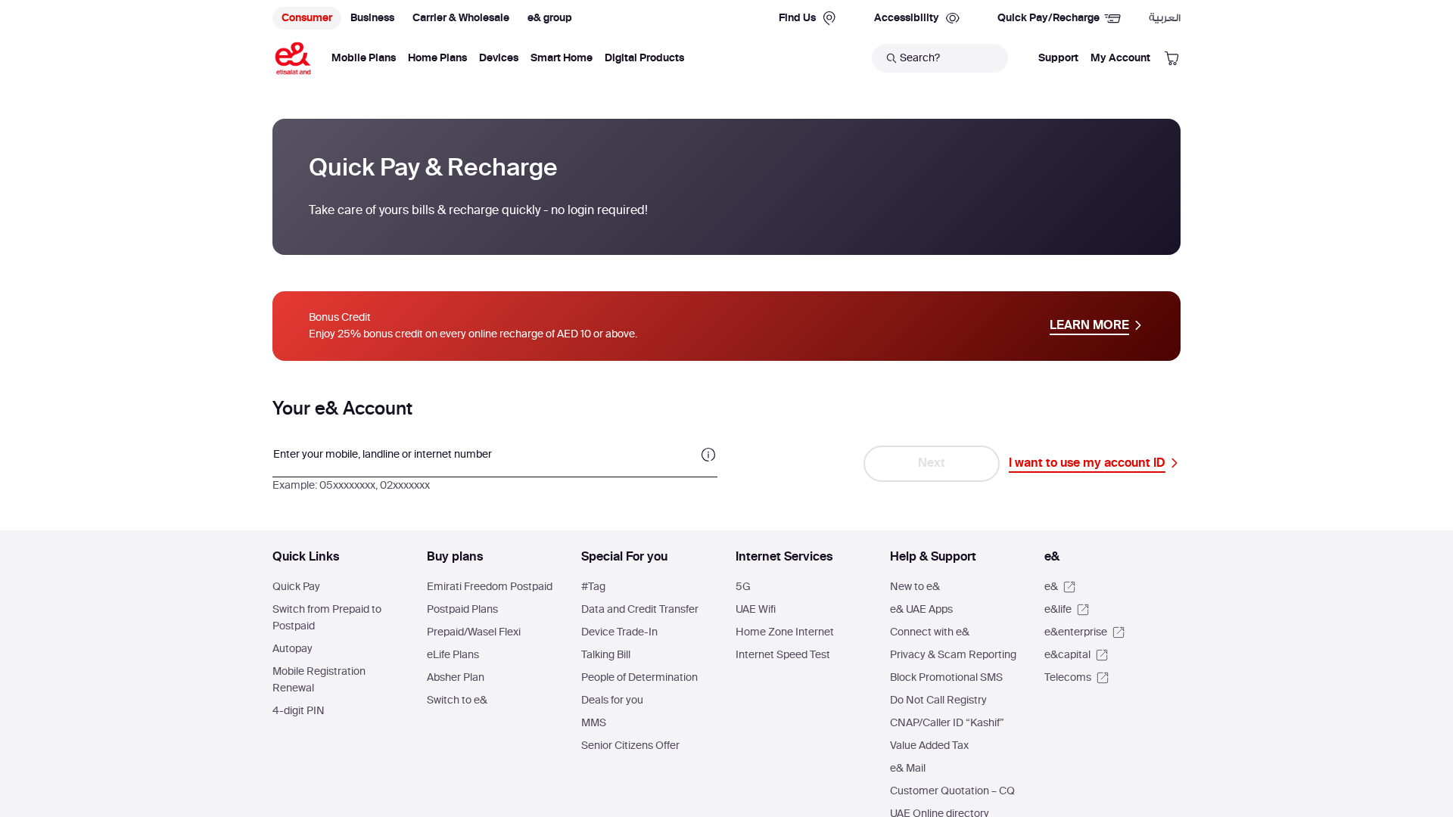Click external link icon beside footer e&
Image resolution: width=1453 pixels, height=817 pixels.
tap(1069, 587)
